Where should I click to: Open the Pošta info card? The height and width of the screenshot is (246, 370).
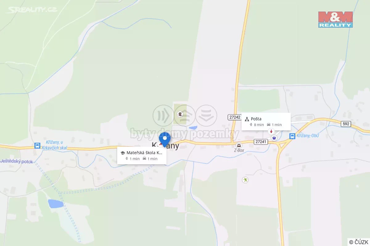tap(266, 121)
